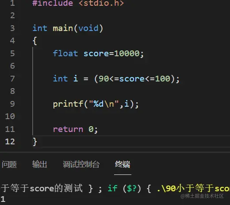Viewport: 230px width, 205px height.
Task: Select the 调试控制台 tab
Action: tap(81, 164)
